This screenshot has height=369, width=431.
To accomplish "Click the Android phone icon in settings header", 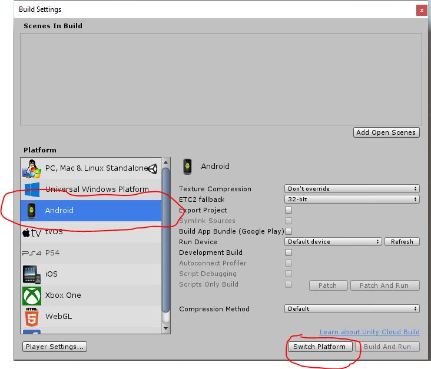I will pos(187,166).
